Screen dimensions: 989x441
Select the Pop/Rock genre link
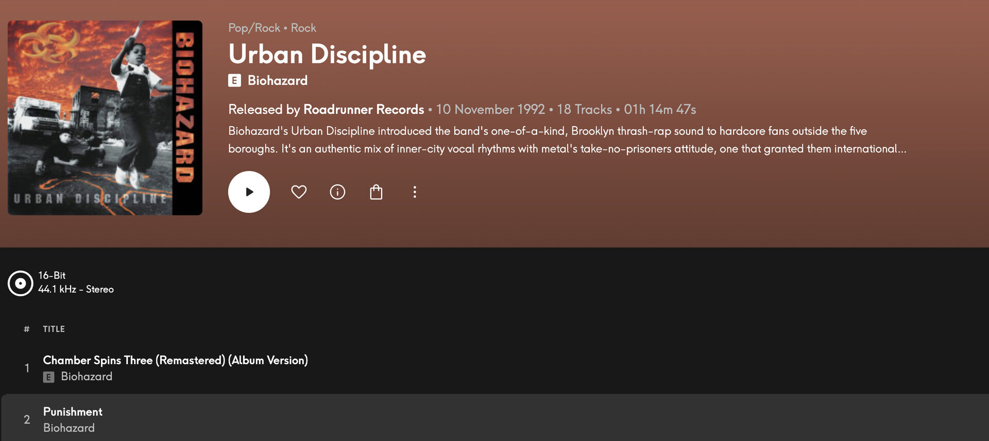point(254,28)
